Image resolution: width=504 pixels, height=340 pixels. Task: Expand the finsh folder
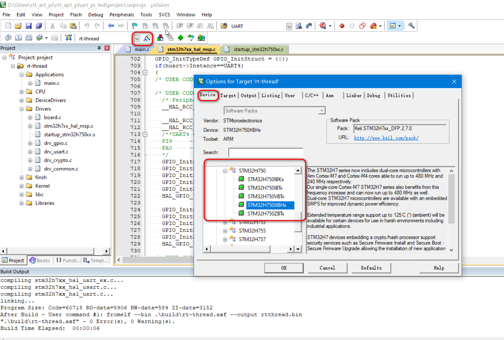[x=21, y=178]
